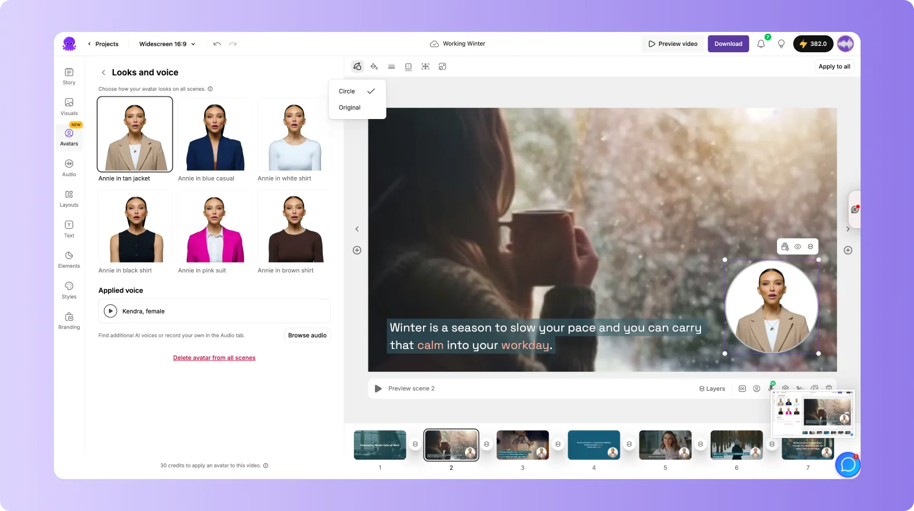The height and width of the screenshot is (511, 914).
Task: Open the Styles panel in the sidebar
Action: pyautogui.click(x=69, y=290)
